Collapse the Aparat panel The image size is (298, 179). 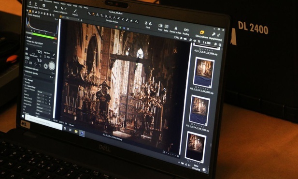[26, 37]
